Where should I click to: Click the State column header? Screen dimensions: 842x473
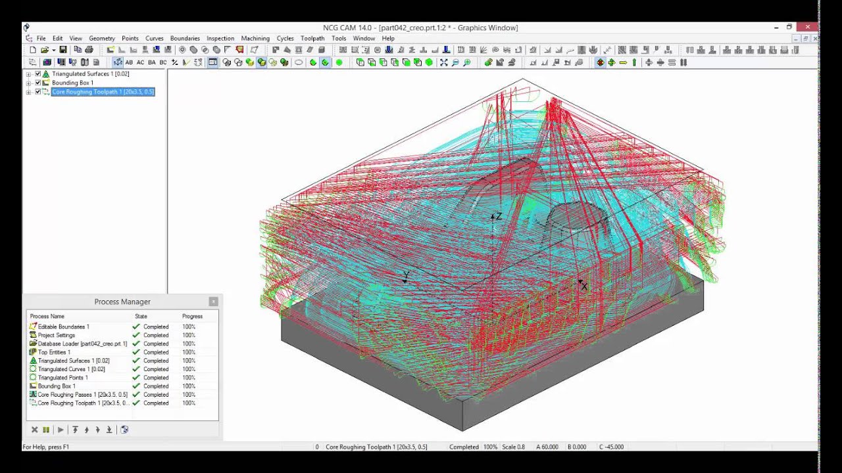[141, 317]
